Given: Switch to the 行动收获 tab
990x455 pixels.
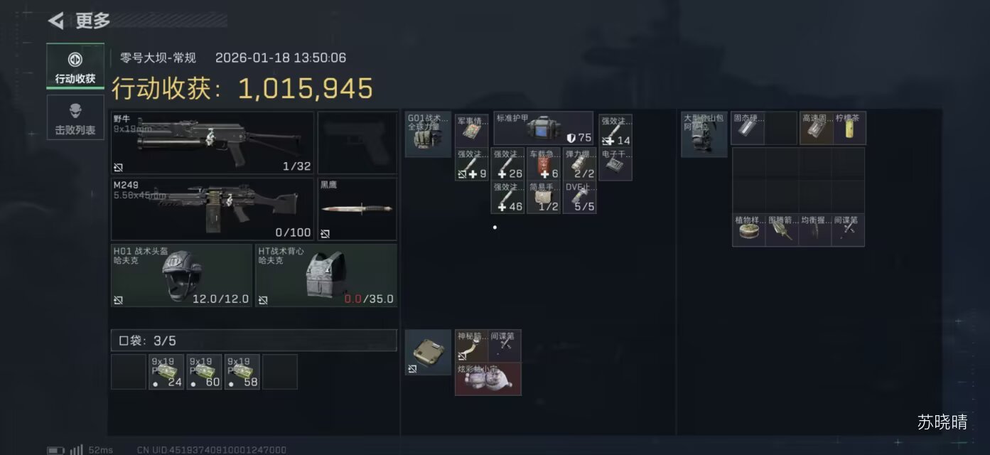Looking at the screenshot, I should pyautogui.click(x=75, y=66).
